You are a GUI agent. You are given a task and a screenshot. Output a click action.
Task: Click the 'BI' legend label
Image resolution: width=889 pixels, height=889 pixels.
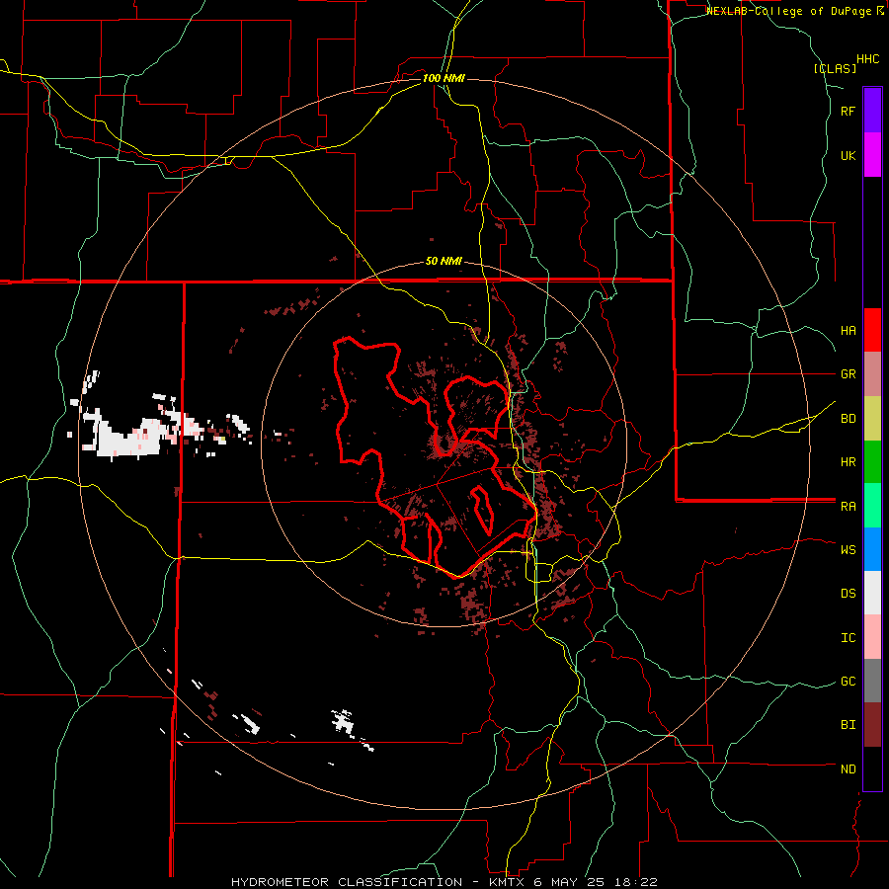(x=849, y=725)
